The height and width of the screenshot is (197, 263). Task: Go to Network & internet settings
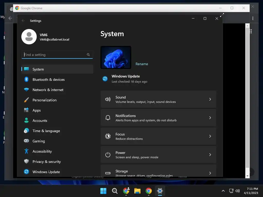tap(57, 90)
